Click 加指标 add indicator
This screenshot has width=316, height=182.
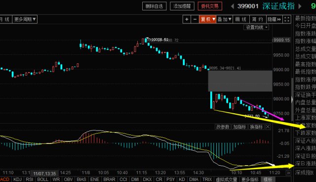239,127
